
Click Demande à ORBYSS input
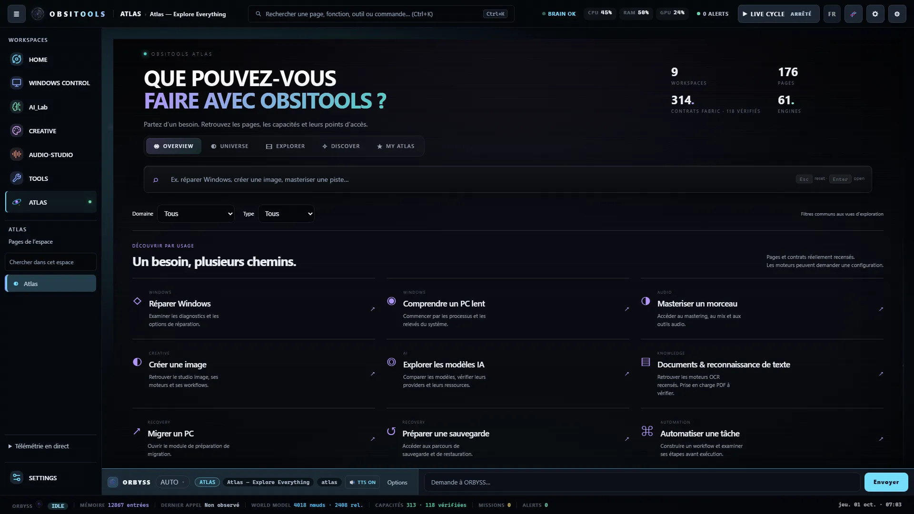coord(642,482)
